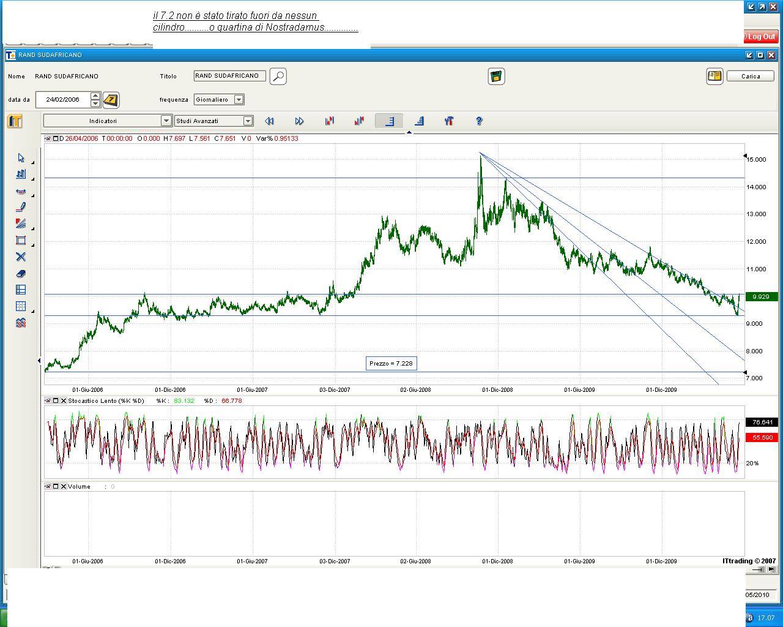This screenshot has height=627, width=783.
Task: Click the calendar icon next to date
Action: [x=111, y=100]
